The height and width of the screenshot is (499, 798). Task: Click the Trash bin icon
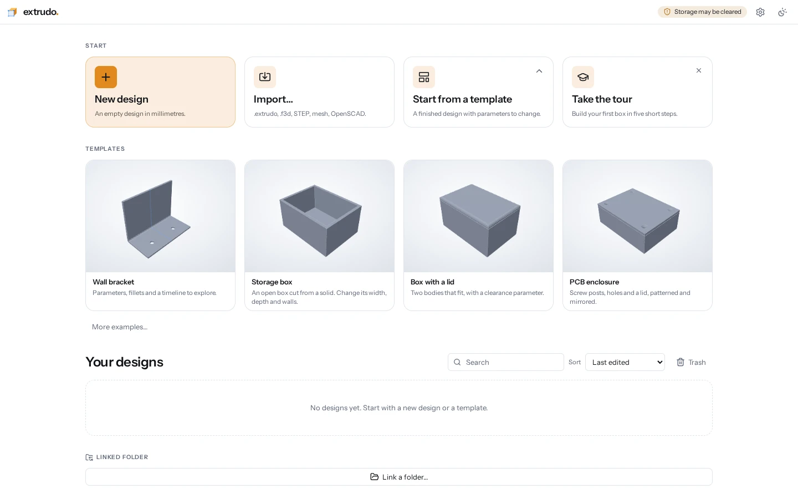(681, 362)
